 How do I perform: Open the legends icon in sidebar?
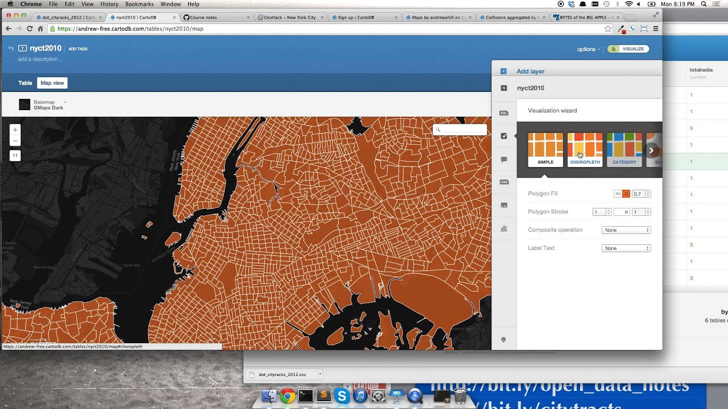coord(503,204)
